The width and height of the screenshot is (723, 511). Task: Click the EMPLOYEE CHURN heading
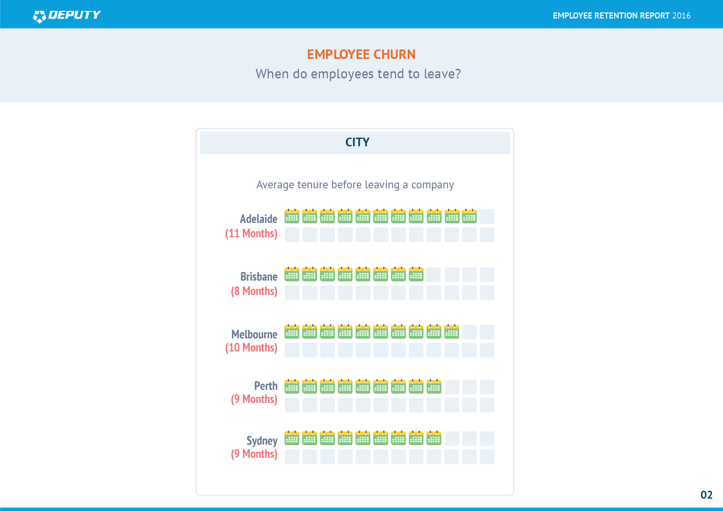[361, 54]
